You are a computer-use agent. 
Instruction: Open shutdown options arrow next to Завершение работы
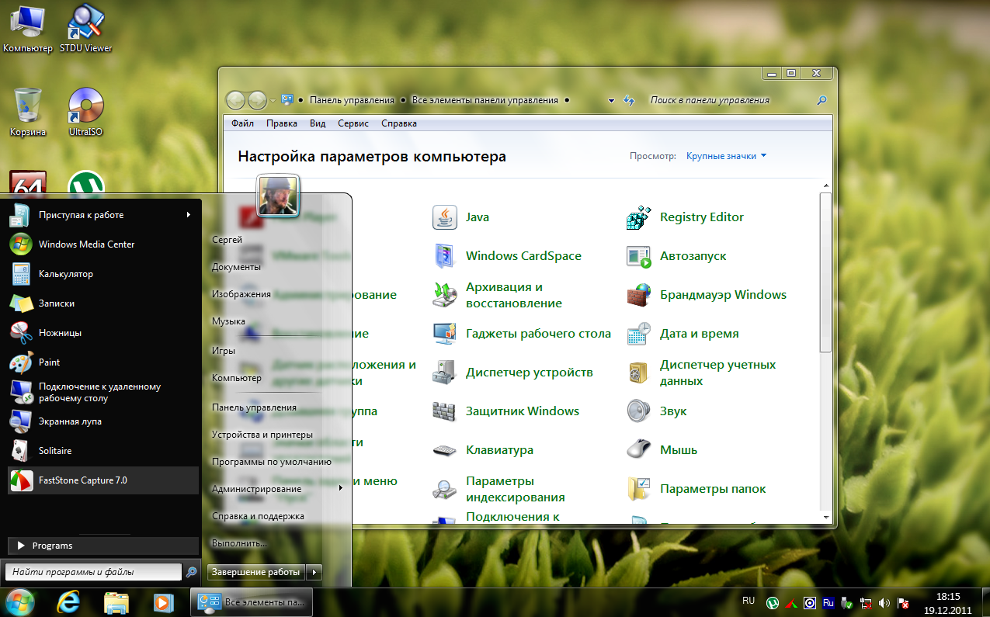coord(314,572)
